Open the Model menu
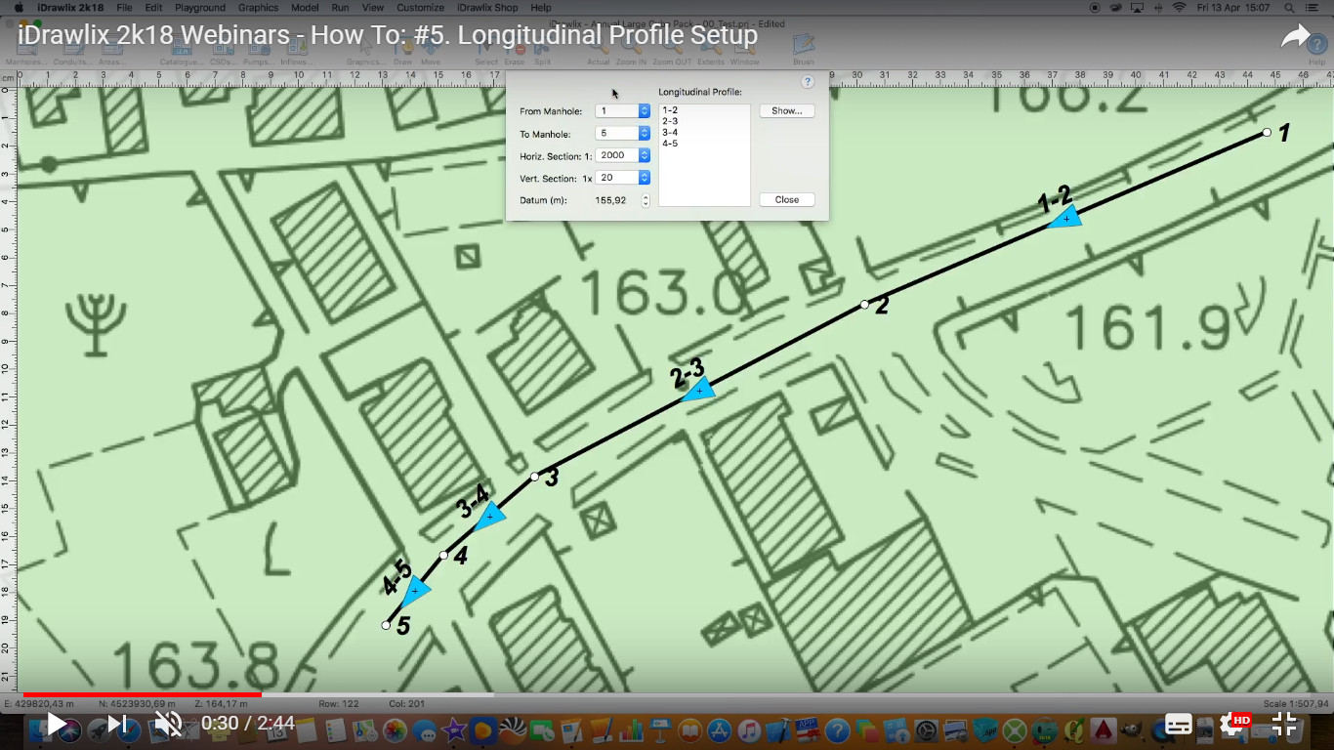This screenshot has height=750, width=1334. (x=305, y=7)
